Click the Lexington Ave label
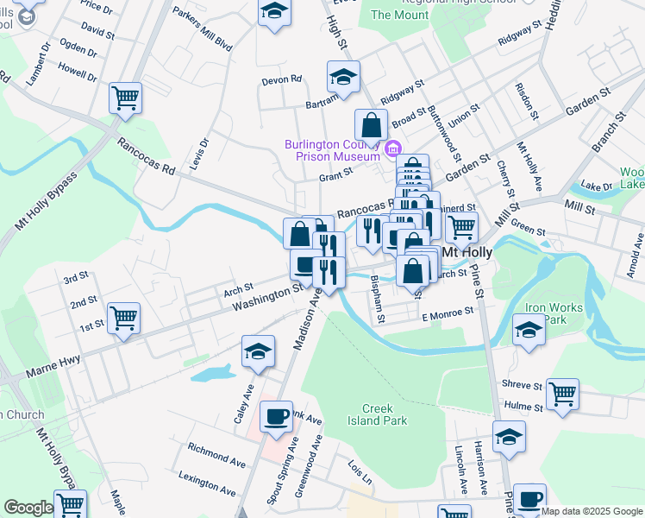645x518 pixels. (207, 483)
